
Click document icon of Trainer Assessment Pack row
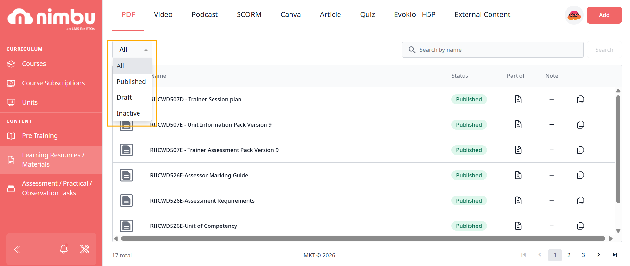pyautogui.click(x=126, y=150)
